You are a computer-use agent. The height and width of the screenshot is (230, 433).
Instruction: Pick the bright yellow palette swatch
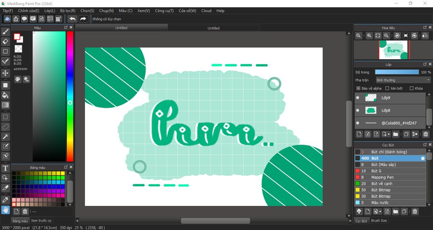(63, 173)
